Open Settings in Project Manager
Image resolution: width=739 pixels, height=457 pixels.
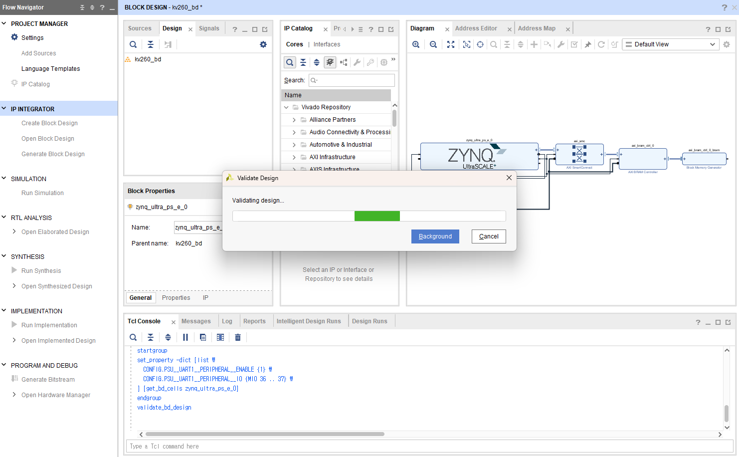pyautogui.click(x=32, y=38)
